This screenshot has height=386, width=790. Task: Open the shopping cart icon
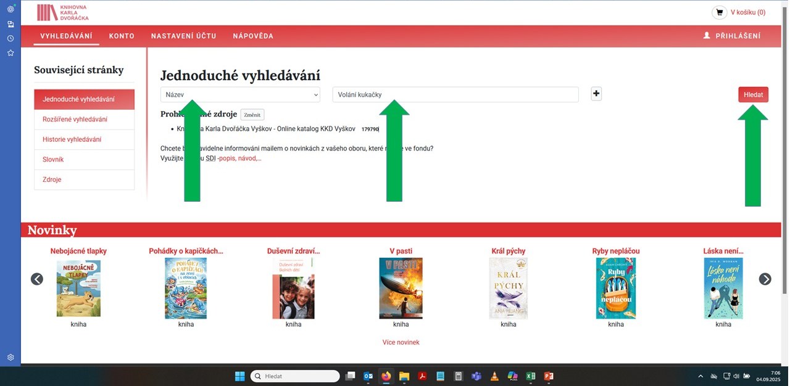coord(719,12)
